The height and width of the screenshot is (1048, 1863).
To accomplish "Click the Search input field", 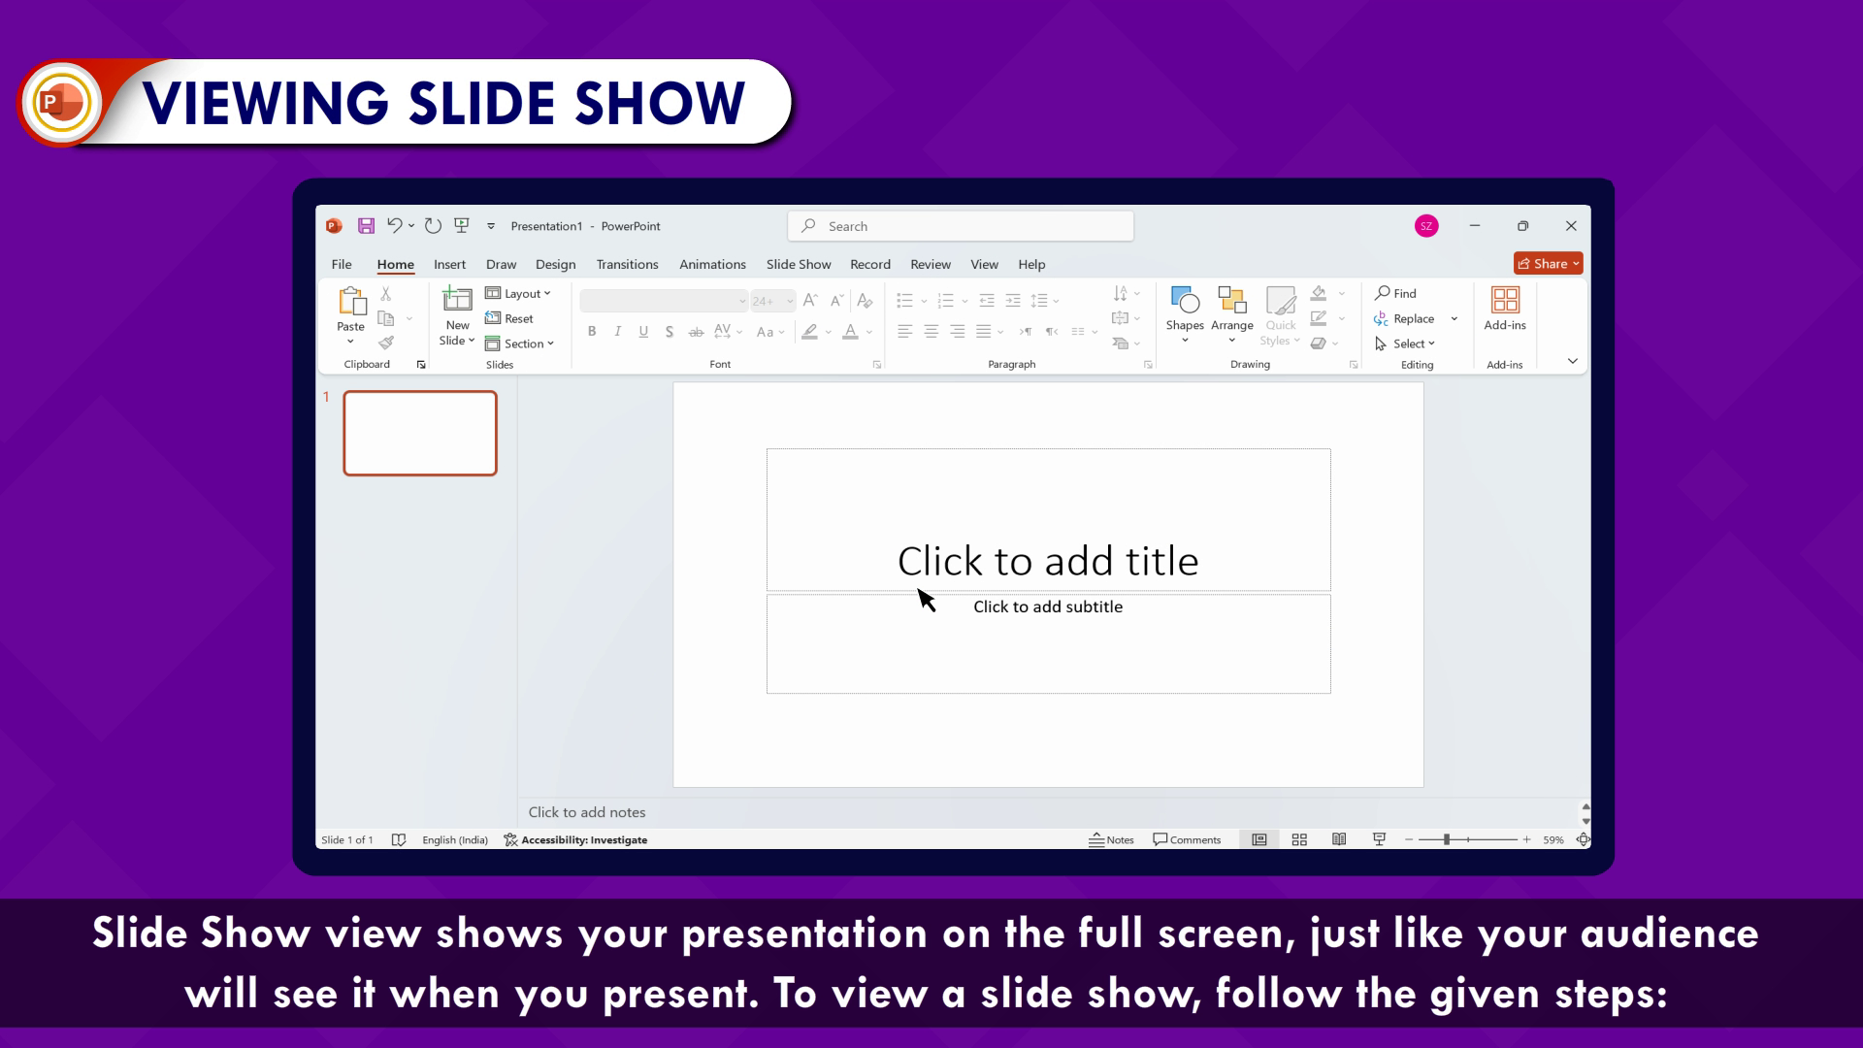I will (961, 226).
